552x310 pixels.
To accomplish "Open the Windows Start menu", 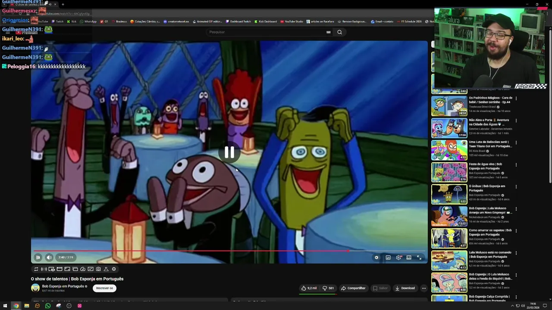I will point(5,306).
